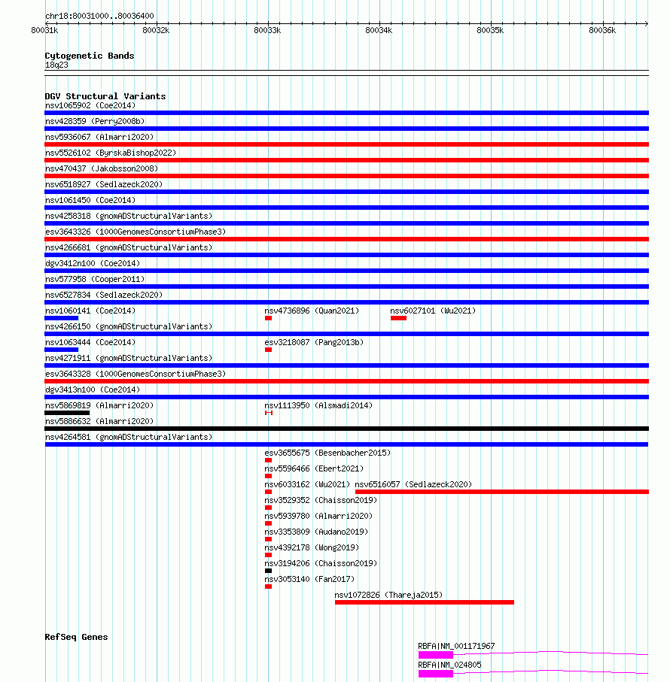670x682 pixels.
Task: Click short blue bar under nsv1063444
Action: pyautogui.click(x=62, y=350)
